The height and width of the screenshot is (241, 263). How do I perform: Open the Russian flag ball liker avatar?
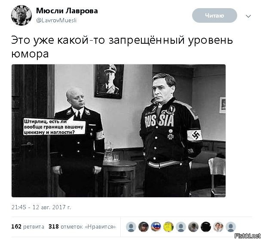click(156, 227)
